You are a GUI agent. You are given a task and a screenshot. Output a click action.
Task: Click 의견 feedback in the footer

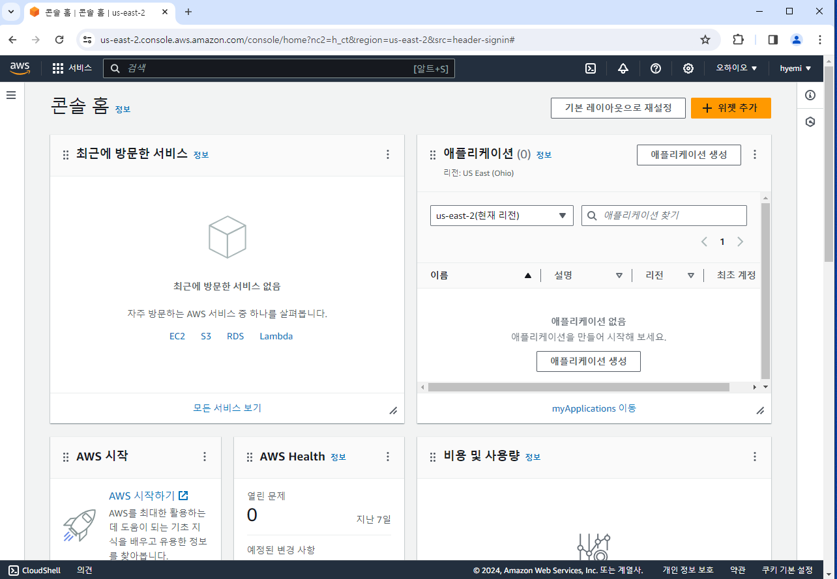[x=85, y=570]
